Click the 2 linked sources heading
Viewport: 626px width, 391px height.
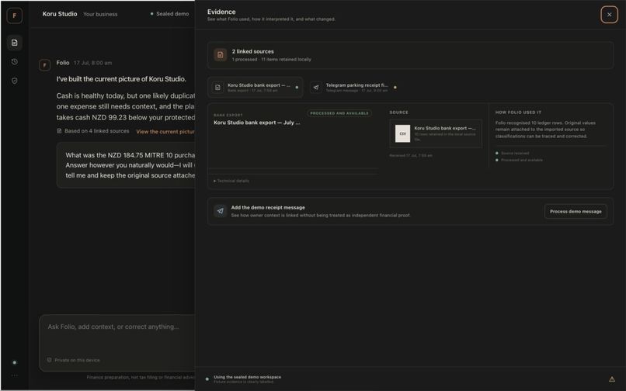pos(252,51)
